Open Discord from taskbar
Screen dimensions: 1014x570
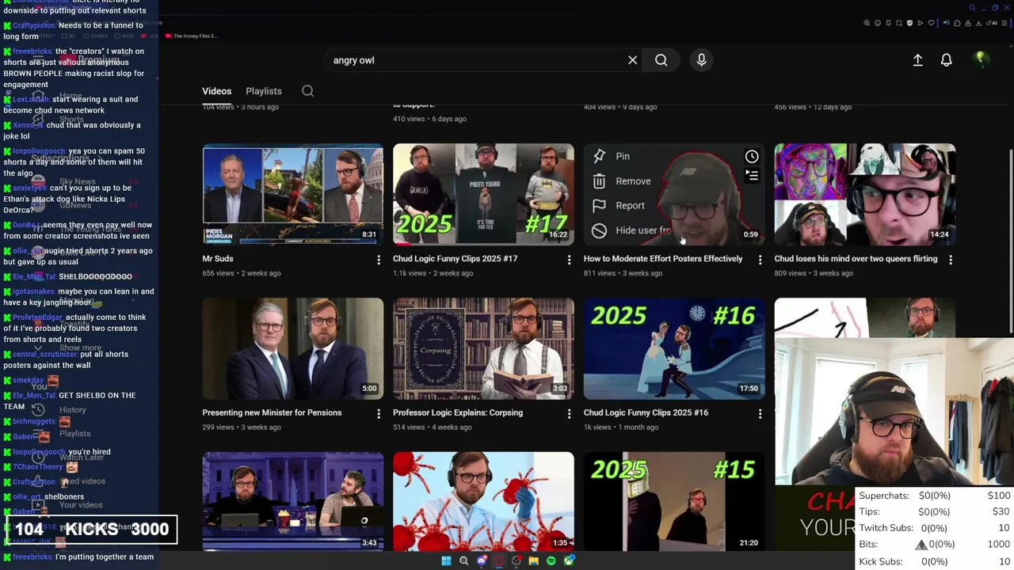click(482, 560)
